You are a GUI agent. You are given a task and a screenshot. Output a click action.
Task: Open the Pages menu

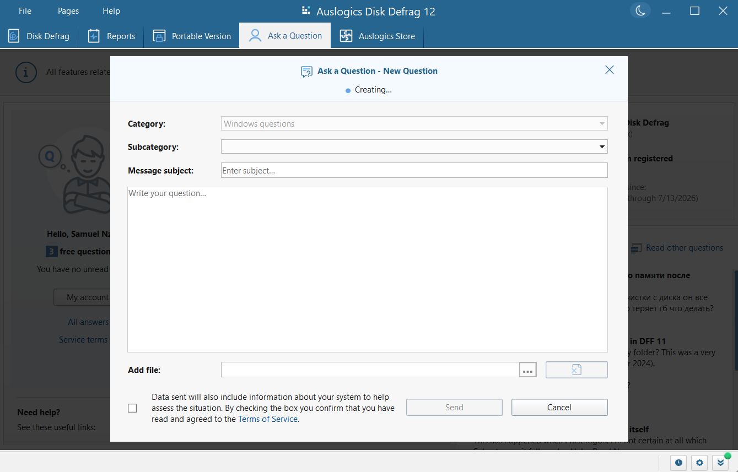68,10
